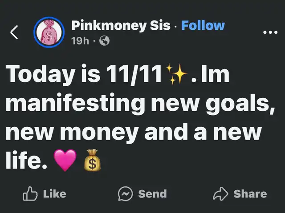Follow the Pinkmoney Sis page
The height and width of the screenshot is (213, 285).
pos(203,25)
